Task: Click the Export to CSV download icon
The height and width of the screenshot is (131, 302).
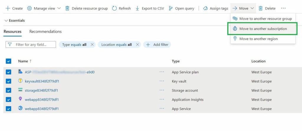Action: (137, 8)
